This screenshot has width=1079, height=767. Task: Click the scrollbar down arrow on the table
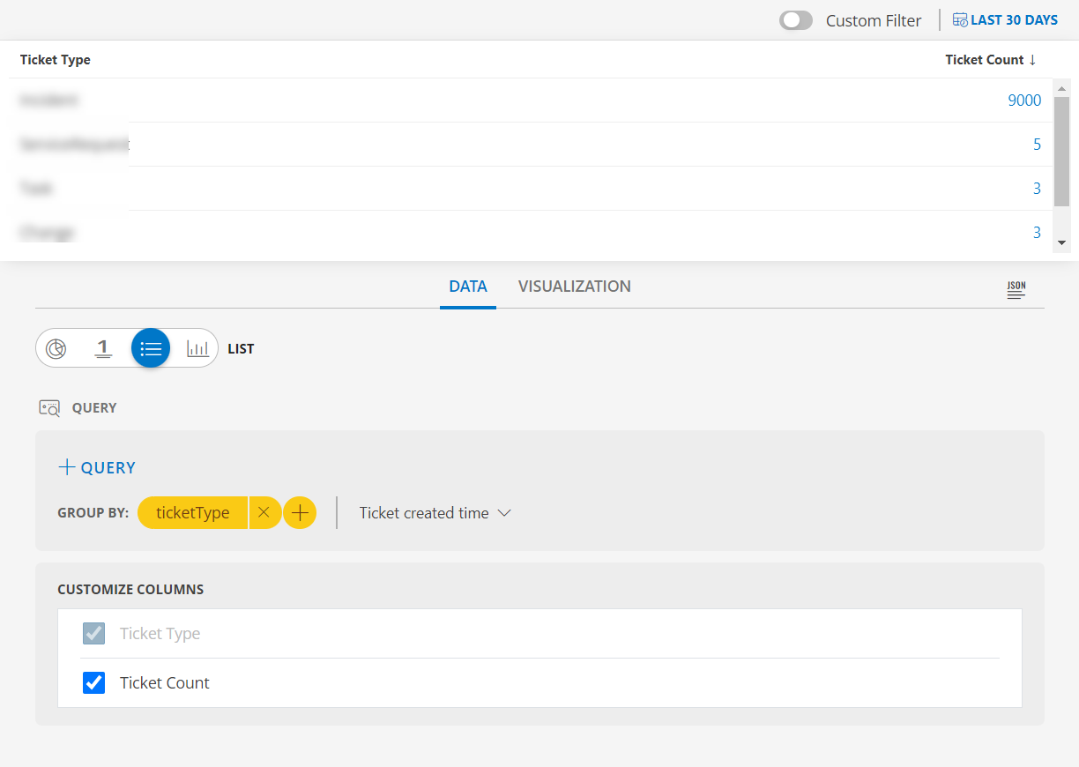coord(1061,244)
